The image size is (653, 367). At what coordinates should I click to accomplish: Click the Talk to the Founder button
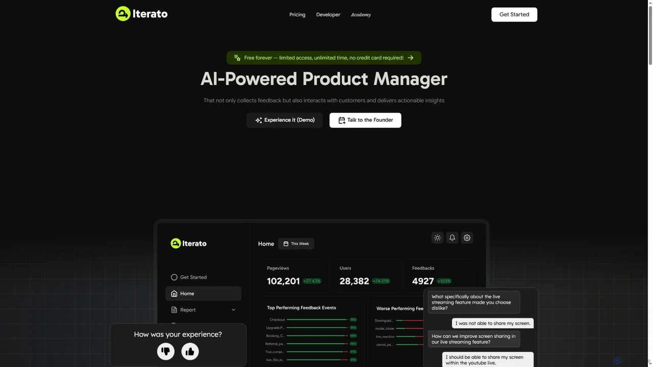coord(365,120)
